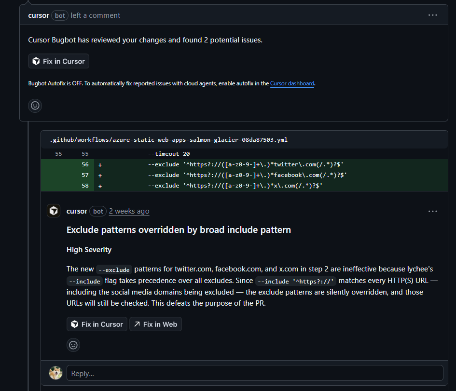The height and width of the screenshot is (391, 456).
Task: Click the comment title 'Exclude patterns overridden by broad include pattern'
Action: [179, 230]
